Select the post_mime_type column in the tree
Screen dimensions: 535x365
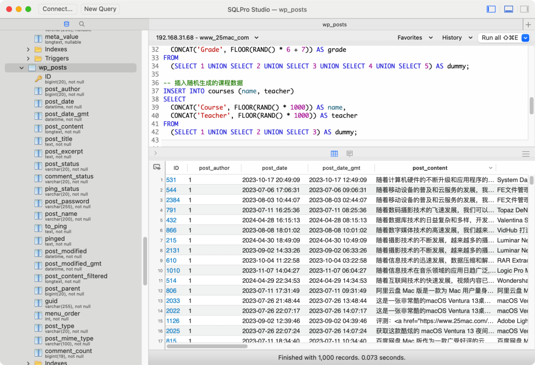pos(69,341)
